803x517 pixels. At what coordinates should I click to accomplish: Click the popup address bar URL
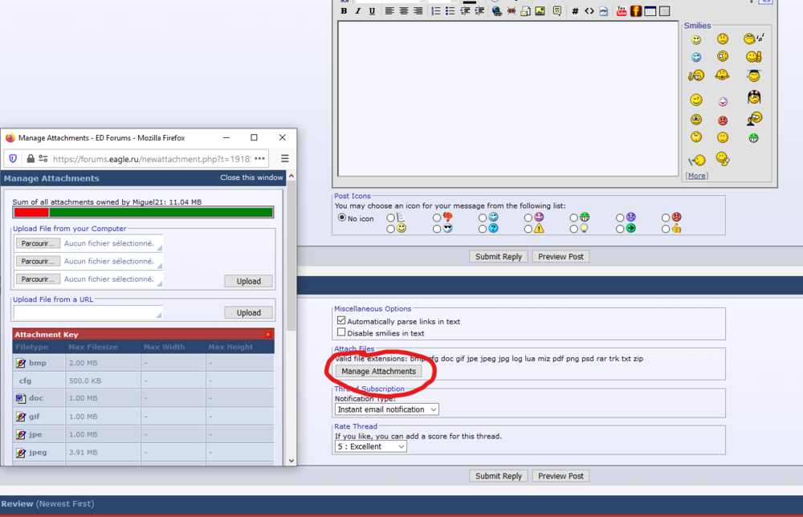(x=152, y=159)
